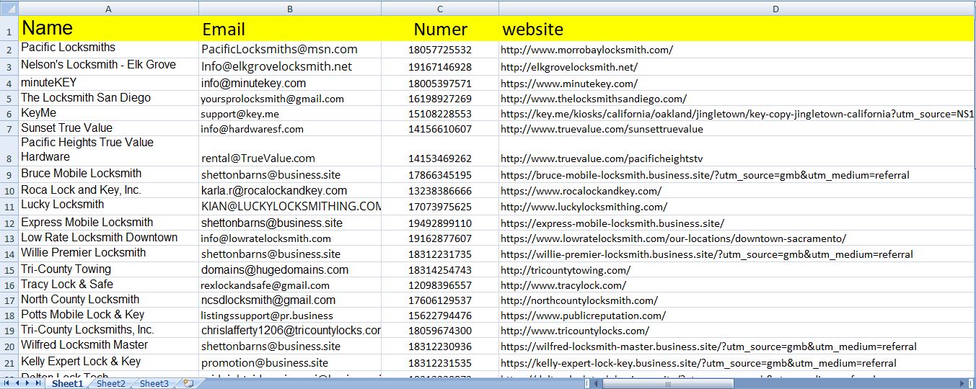Select cell Tracy Lock & Safe
The height and width of the screenshot is (389, 976).
point(108,285)
